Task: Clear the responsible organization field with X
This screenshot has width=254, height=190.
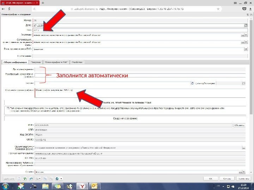Action: point(246,42)
